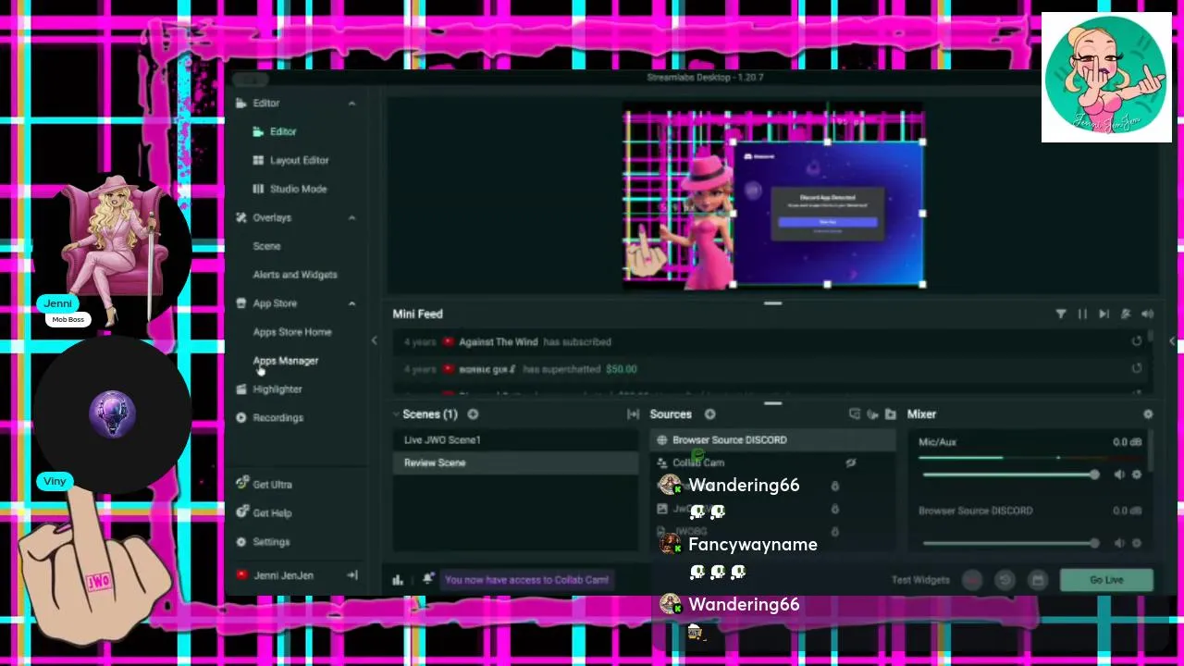This screenshot has height=666, width=1184.
Task: Open the Mini Feed filter icon
Action: (1061, 314)
